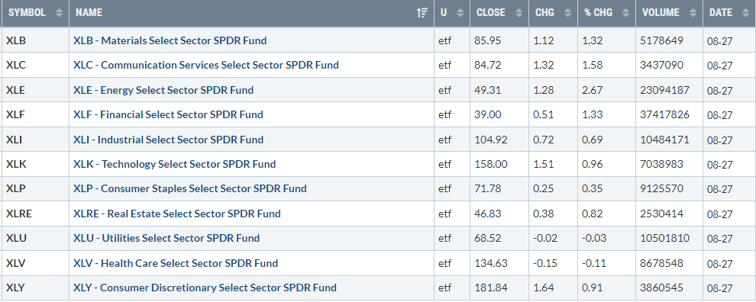The width and height of the screenshot is (756, 302).
Task: Click the VOLUME column header label
Action: click(x=661, y=13)
